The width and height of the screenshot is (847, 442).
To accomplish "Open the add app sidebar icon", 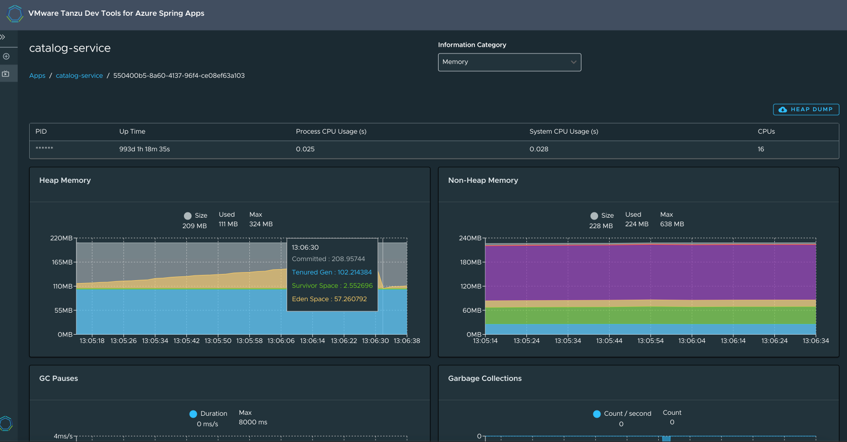I will pyautogui.click(x=6, y=56).
